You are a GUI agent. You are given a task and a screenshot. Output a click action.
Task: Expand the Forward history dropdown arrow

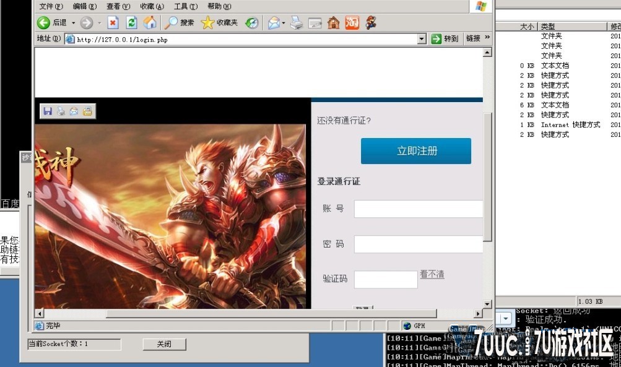(100, 23)
